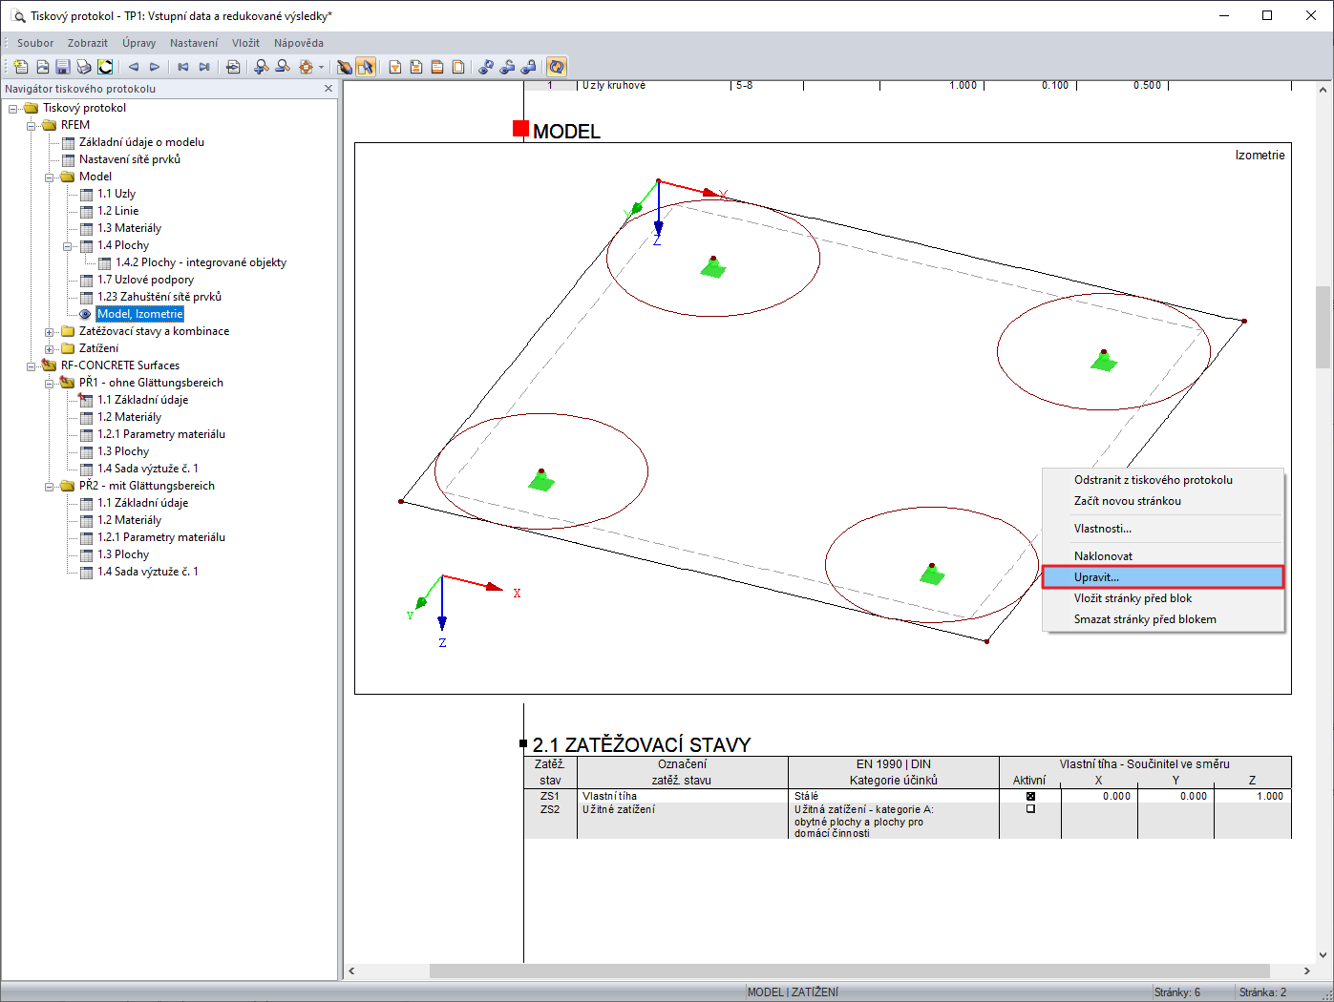Choose Odstranit z tiskového protokolu

point(1163,480)
